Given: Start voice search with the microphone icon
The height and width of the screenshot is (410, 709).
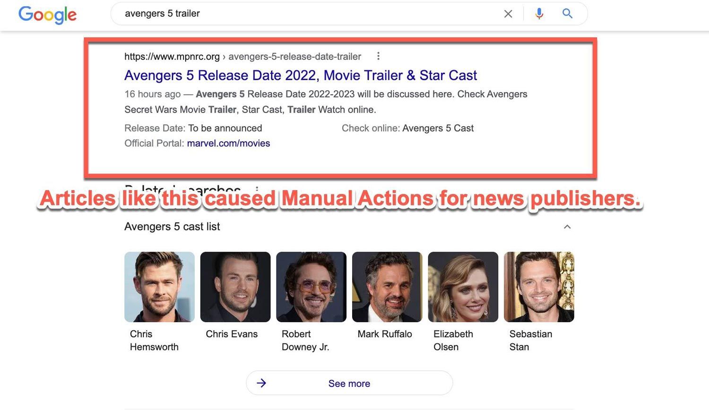Looking at the screenshot, I should (x=539, y=14).
